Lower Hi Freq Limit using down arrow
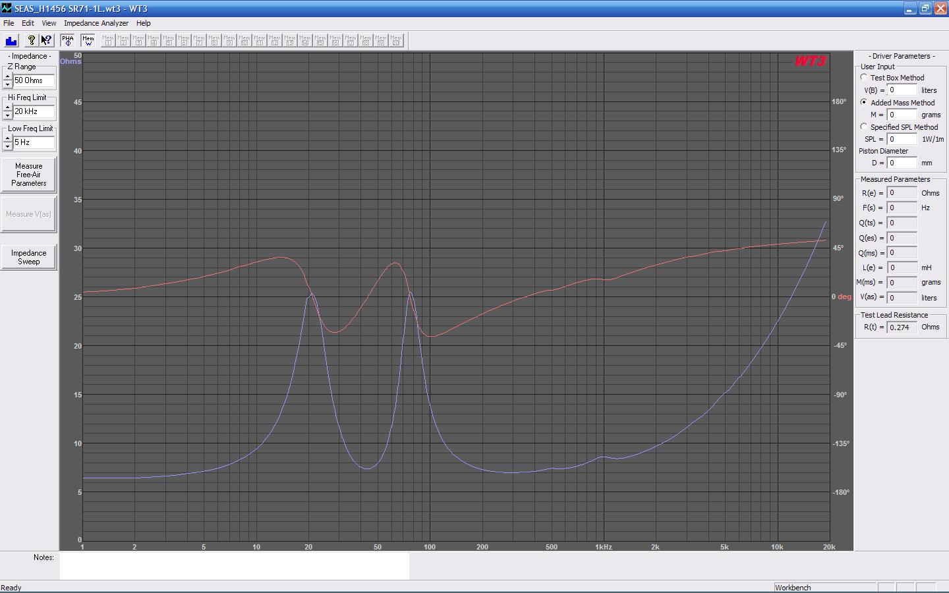Screen dimensions: 949x593 8,115
